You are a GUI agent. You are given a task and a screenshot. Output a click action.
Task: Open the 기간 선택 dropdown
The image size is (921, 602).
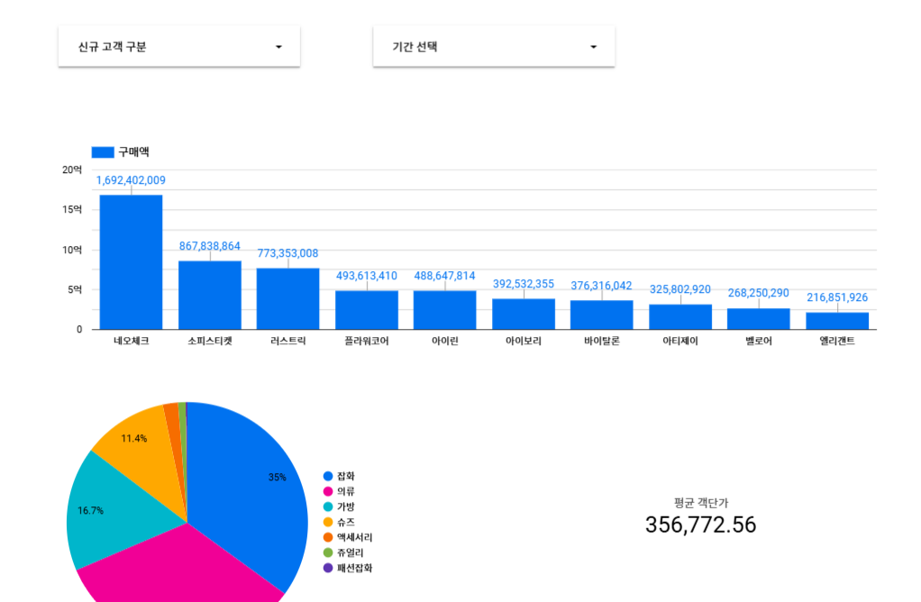[x=494, y=46]
